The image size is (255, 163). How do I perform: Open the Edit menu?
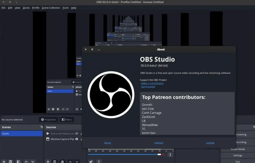tap(10, 8)
